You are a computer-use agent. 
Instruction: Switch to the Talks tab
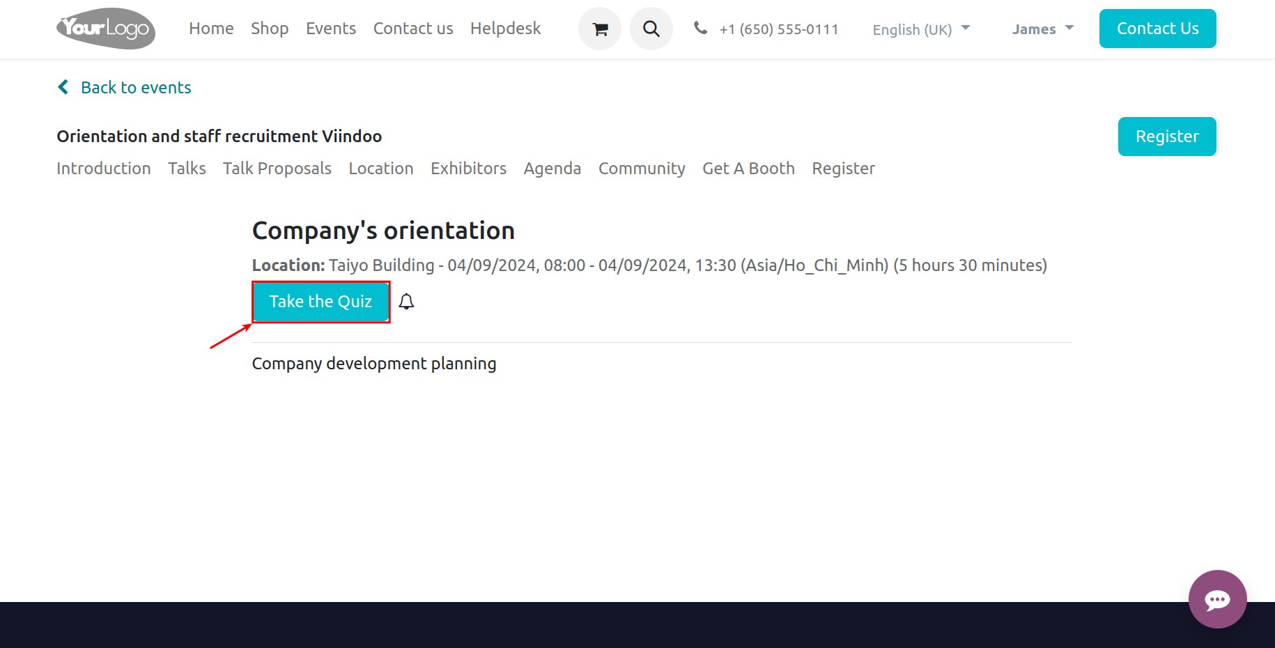click(x=187, y=169)
